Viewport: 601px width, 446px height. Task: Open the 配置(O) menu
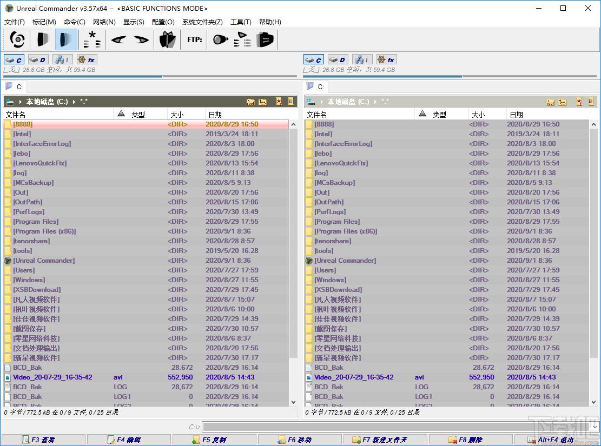(163, 22)
